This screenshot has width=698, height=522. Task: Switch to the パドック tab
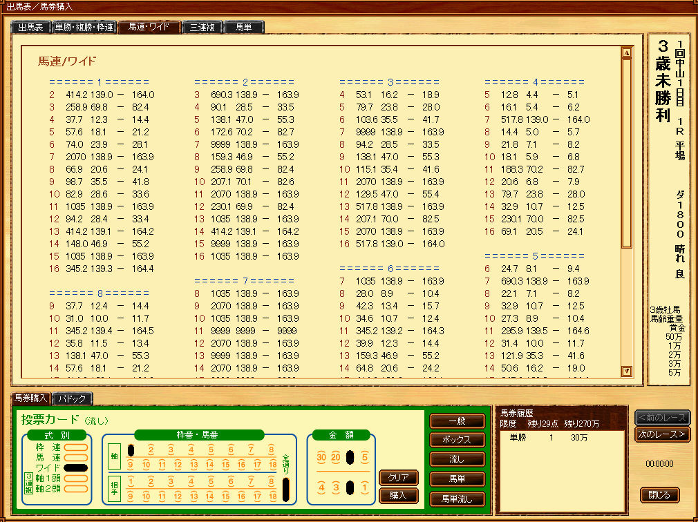[72, 398]
